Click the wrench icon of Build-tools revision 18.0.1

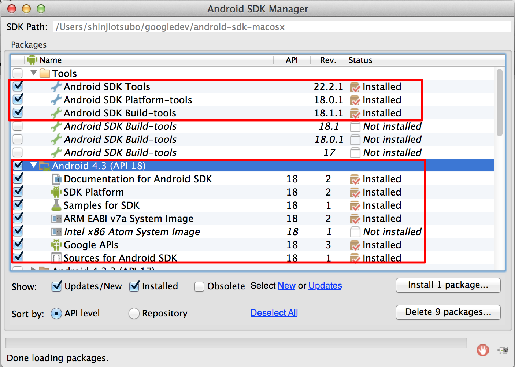pyautogui.click(x=56, y=139)
